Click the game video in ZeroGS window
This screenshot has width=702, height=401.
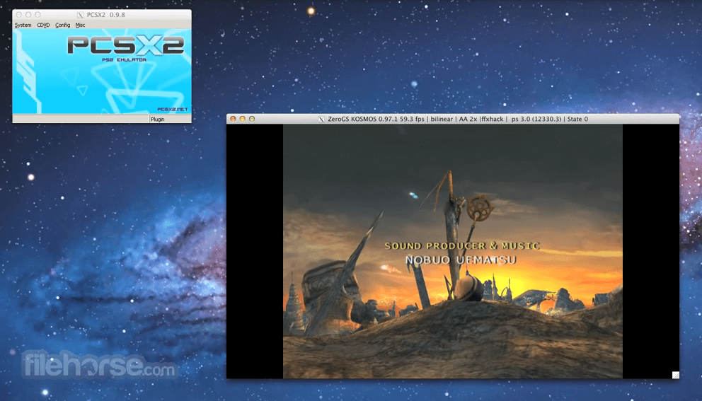(453, 252)
